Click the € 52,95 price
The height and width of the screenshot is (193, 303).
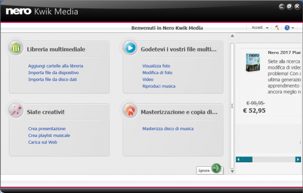(254, 111)
